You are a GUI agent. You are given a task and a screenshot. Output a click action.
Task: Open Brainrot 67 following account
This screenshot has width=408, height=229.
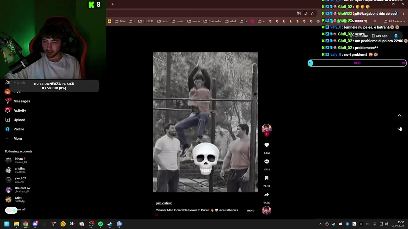point(18,190)
